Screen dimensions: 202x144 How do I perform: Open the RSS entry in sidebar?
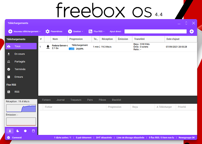pyautogui.click(x=21, y=92)
